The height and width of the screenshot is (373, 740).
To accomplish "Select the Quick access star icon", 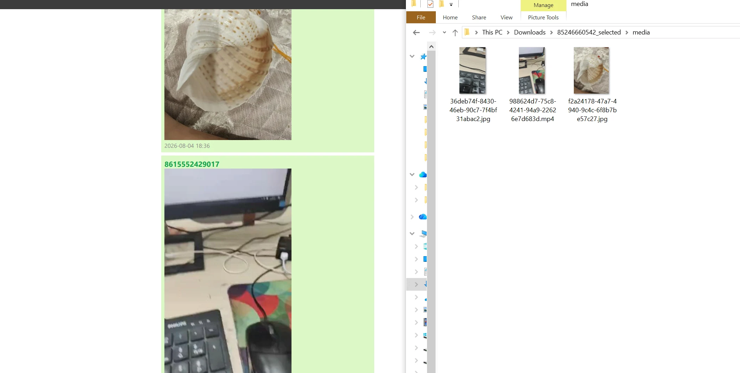I will click(x=423, y=56).
